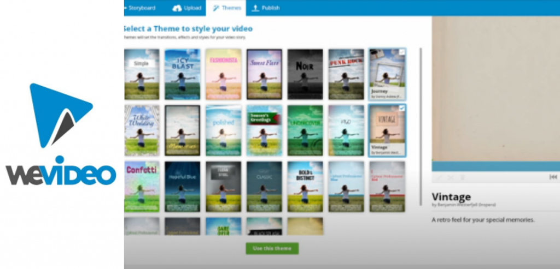Click the theme list vertical scrollbar
Image resolution: width=560 pixels, height=269 pixels.
tap(422, 127)
